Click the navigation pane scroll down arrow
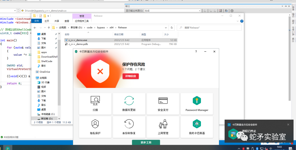 click(59, 119)
